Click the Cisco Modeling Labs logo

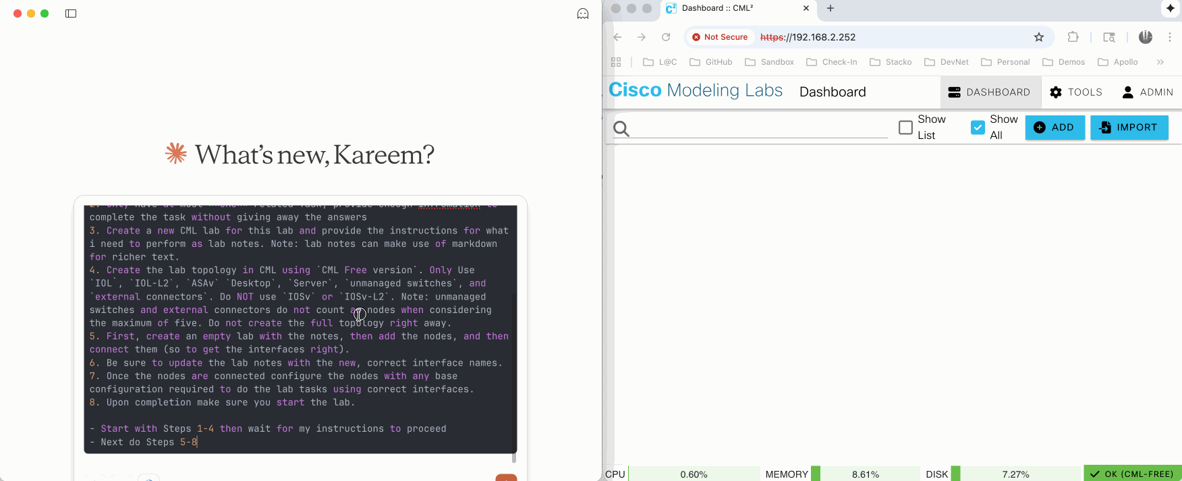696,90
